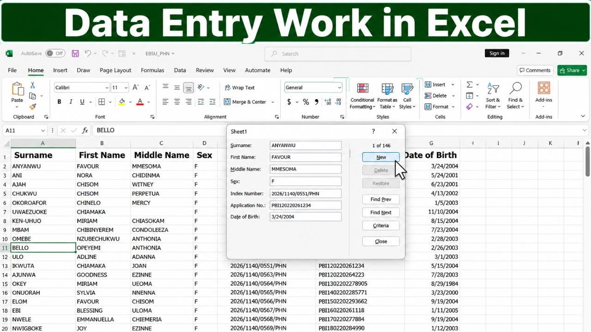Screen dimensions: 591x332
Task: Switch to the Data tab
Action: pyautogui.click(x=180, y=70)
